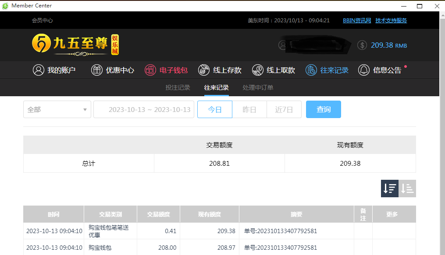Screen dimensions: 445x255
Task: Select 昨日 date filter
Action: coord(249,109)
